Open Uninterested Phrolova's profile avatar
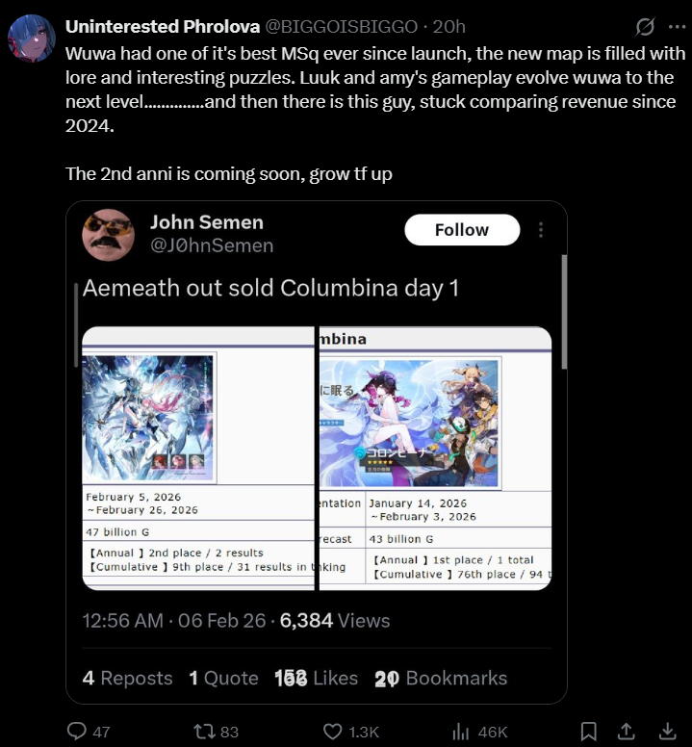 pos(32,39)
